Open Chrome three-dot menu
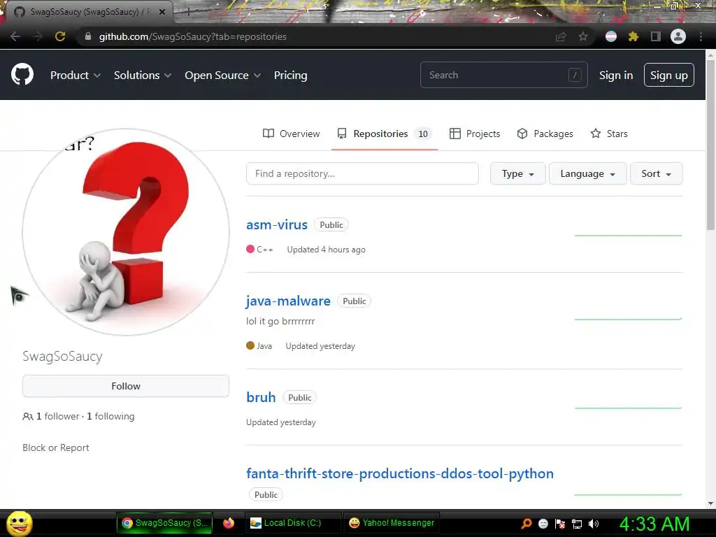The image size is (716, 537). [x=701, y=36]
